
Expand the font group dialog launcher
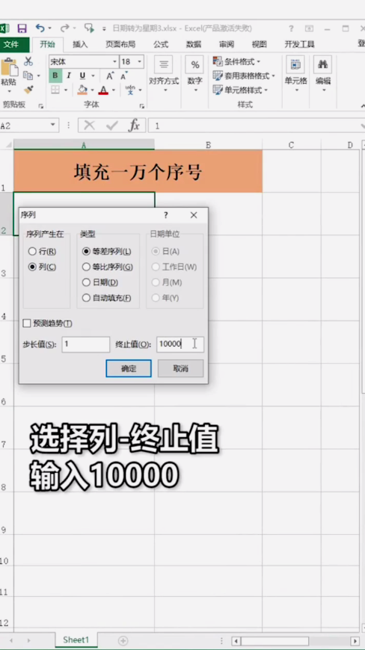(142, 106)
